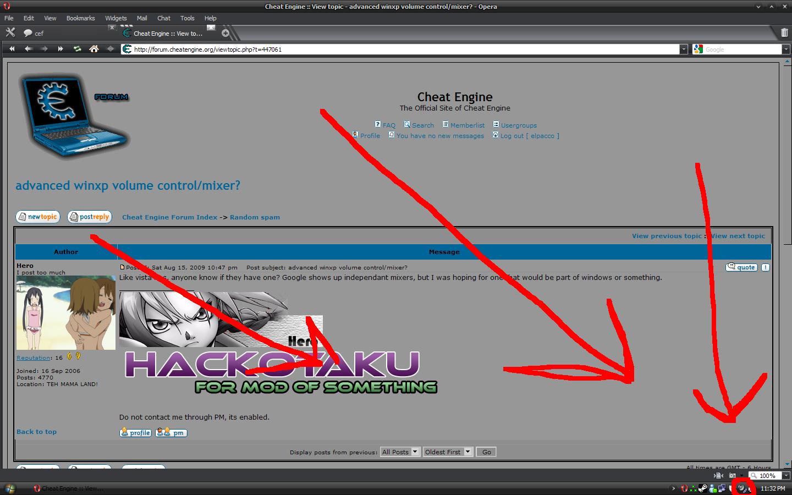Send Hero a pm
The width and height of the screenshot is (792, 495).
click(171, 433)
